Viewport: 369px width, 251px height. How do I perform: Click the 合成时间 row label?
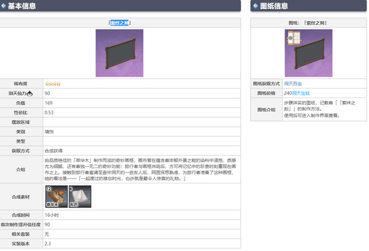point(21,215)
